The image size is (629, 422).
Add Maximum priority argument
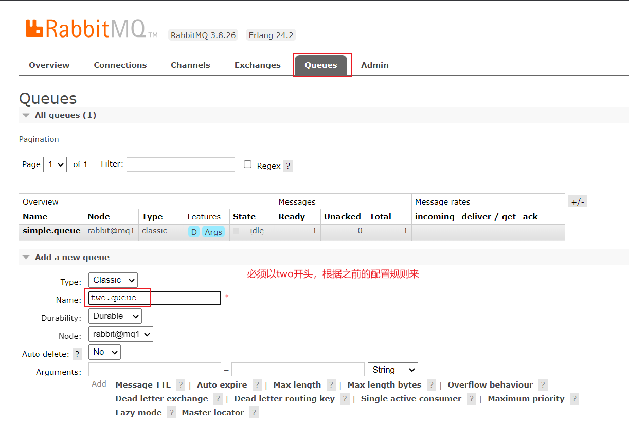tap(526, 399)
